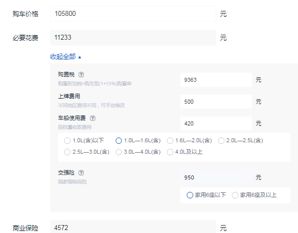Select the 1.0L(含)以下 displacement option
Screen dimensions: 298x233
[x=84, y=141]
